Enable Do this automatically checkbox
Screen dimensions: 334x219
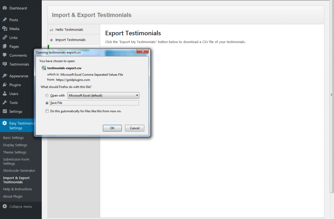(x=47, y=111)
